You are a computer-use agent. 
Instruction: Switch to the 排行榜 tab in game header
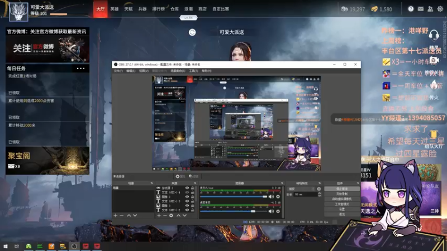(x=158, y=9)
